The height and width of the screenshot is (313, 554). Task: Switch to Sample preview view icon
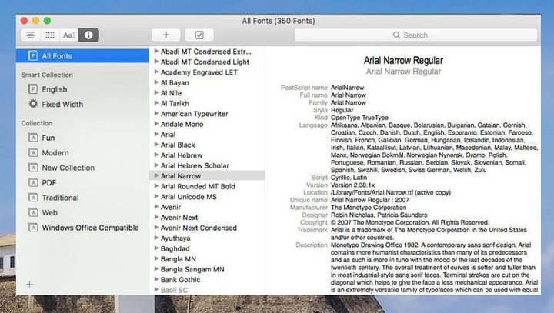point(31,35)
